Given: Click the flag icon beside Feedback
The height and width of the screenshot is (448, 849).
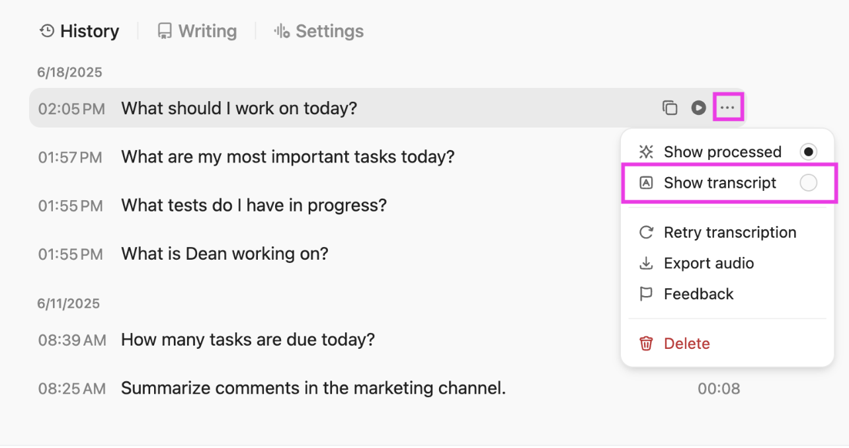Looking at the screenshot, I should (645, 293).
